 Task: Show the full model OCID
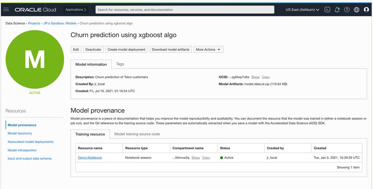pyautogui.click(x=255, y=77)
